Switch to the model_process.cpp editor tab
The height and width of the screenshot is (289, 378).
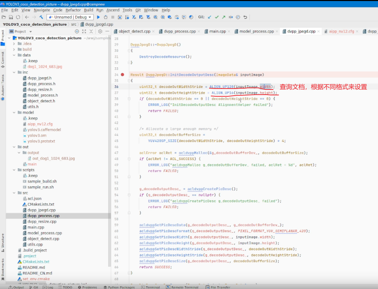tap(257, 31)
